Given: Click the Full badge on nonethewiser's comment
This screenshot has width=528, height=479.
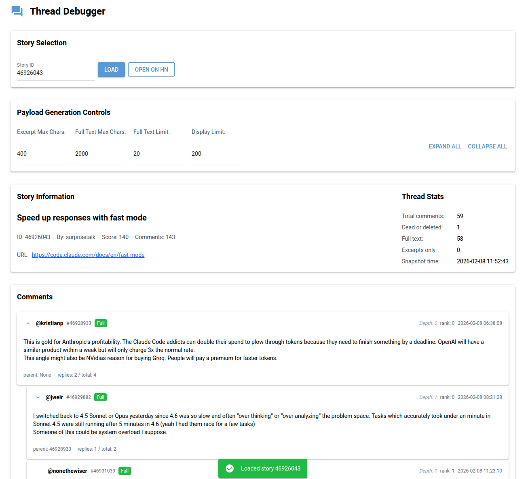Looking at the screenshot, I should click(125, 471).
